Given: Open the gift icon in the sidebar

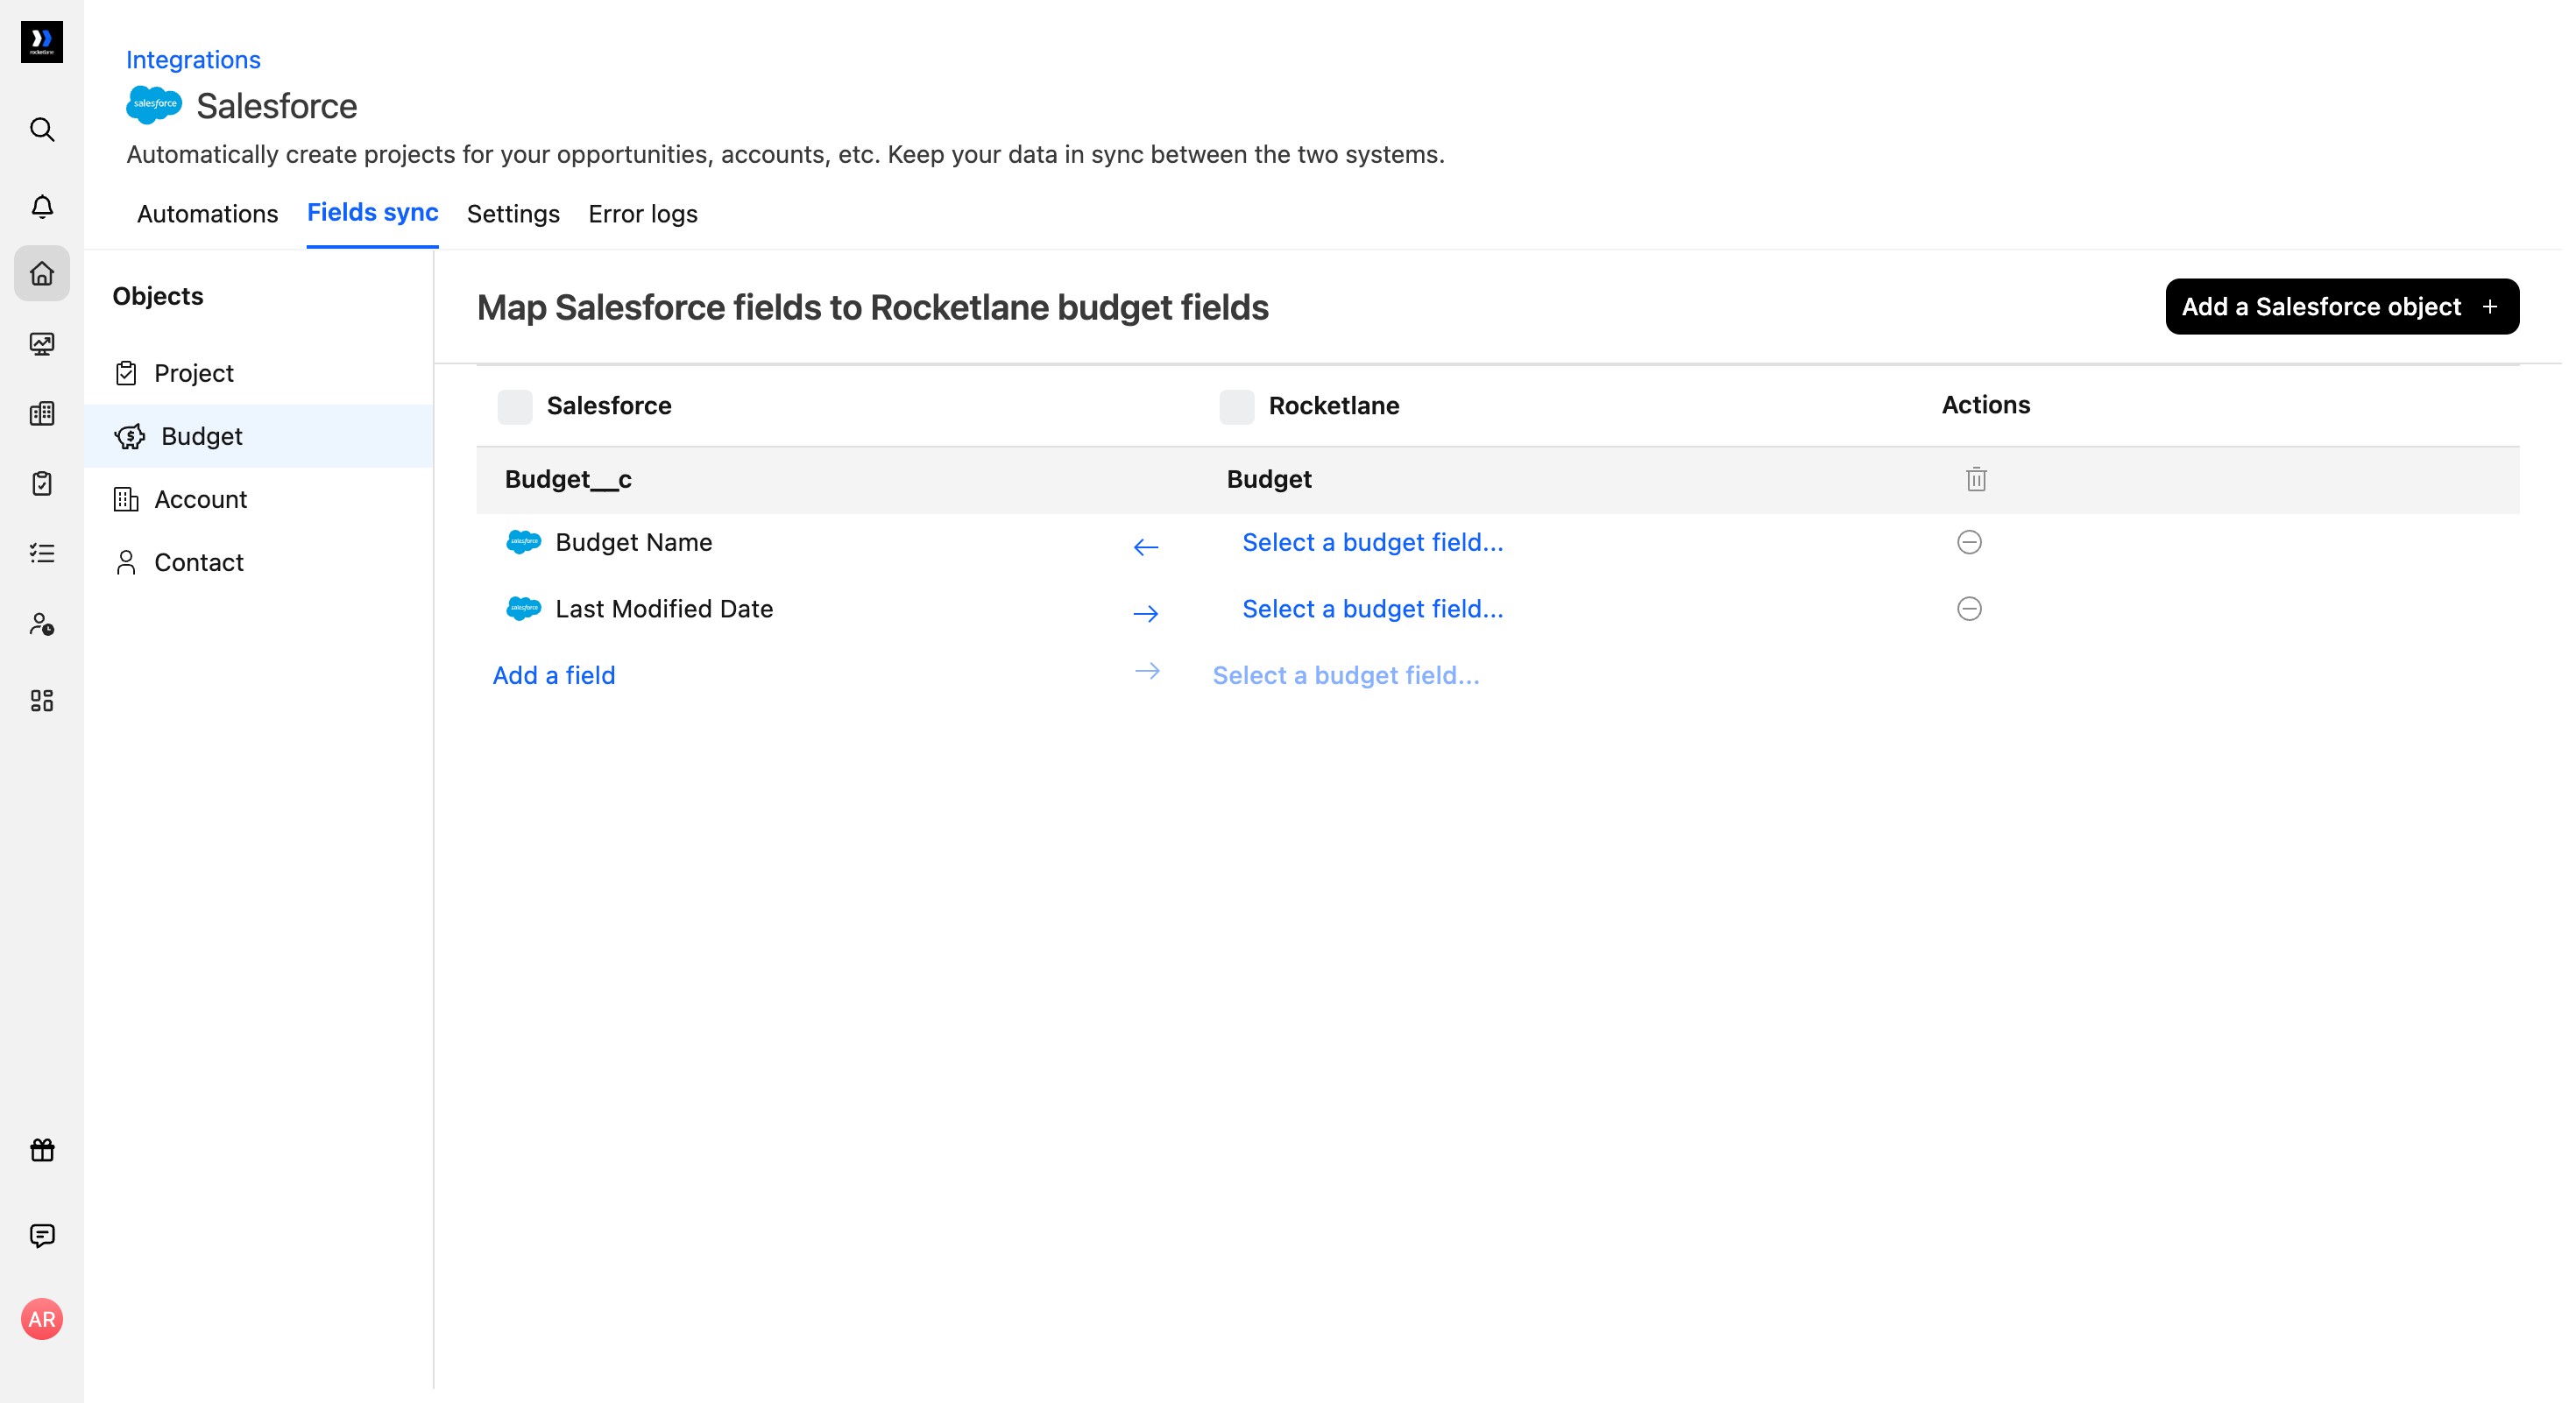Looking at the screenshot, I should pos(42,1149).
